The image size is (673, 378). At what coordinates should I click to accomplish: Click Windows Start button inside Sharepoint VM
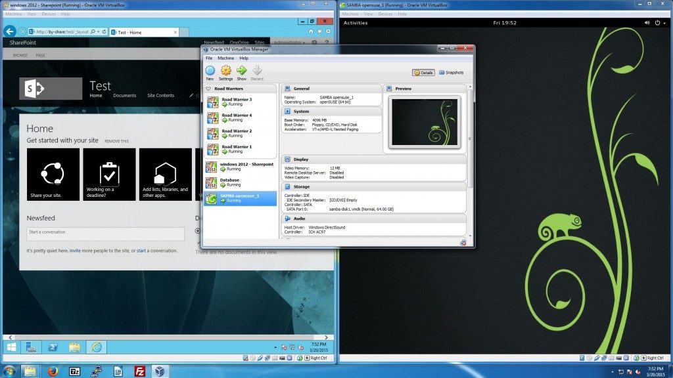point(12,347)
